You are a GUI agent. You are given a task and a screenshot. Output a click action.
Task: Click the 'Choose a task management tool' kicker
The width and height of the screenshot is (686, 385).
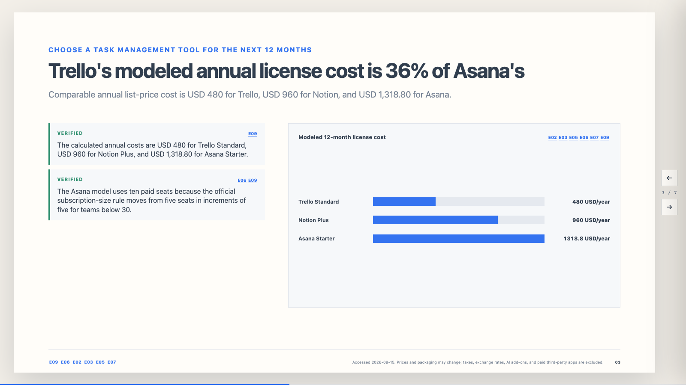(180, 50)
